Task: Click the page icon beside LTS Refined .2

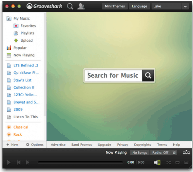Action: point(9,65)
